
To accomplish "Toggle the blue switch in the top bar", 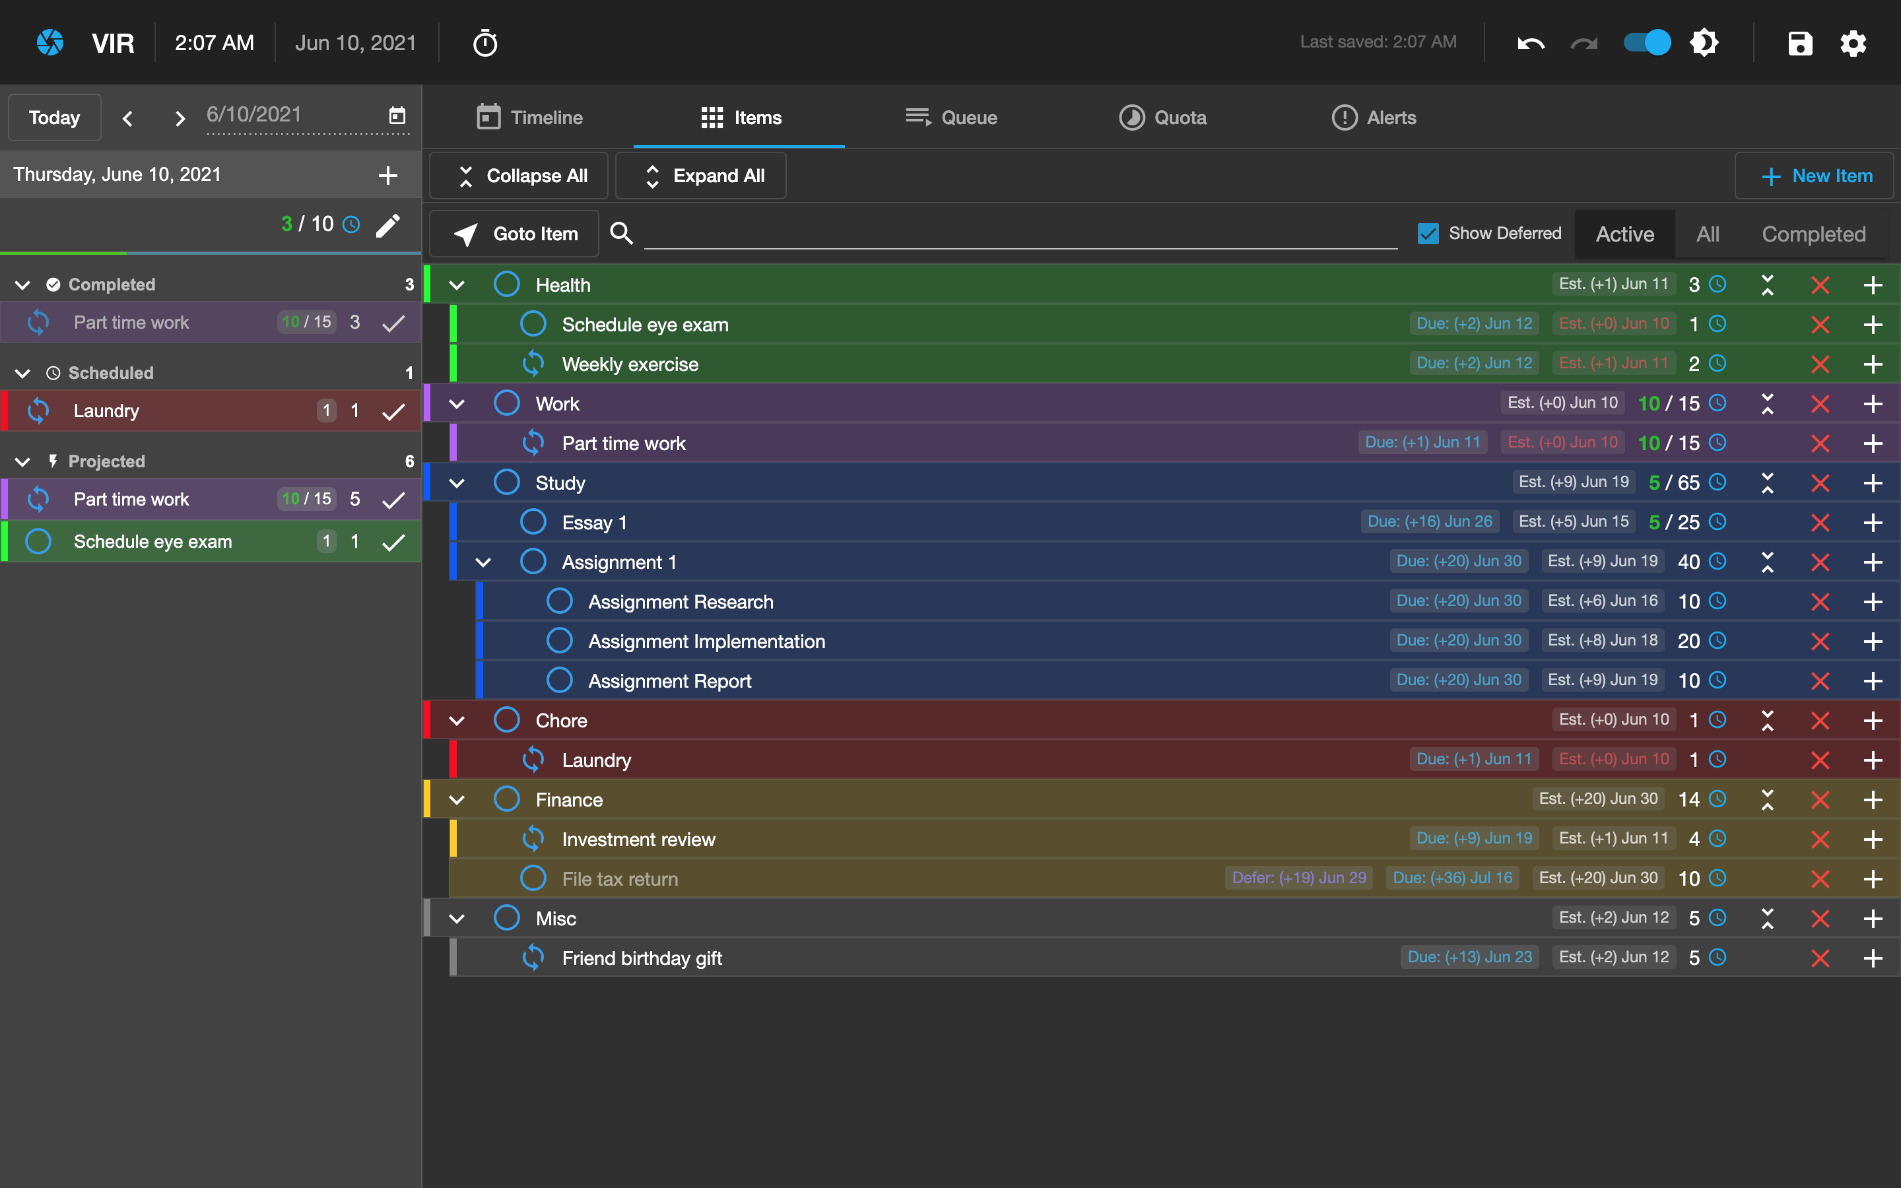I will [x=1648, y=42].
